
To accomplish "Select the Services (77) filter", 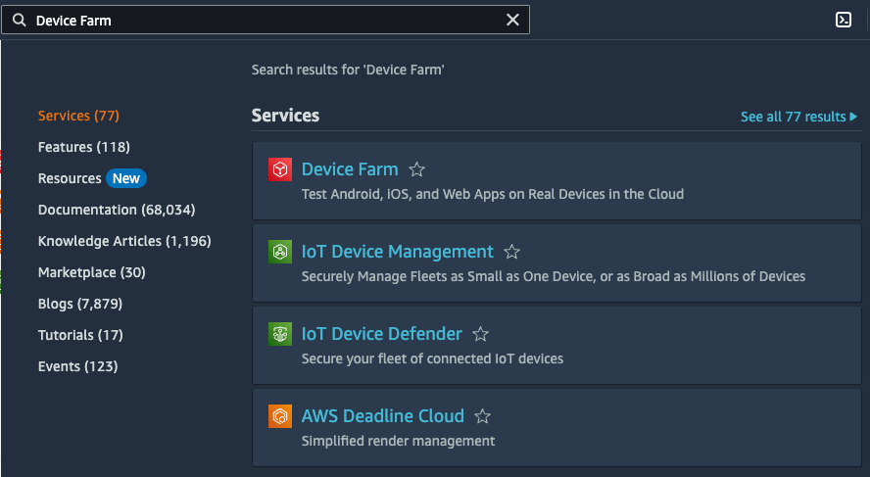I will [x=78, y=116].
